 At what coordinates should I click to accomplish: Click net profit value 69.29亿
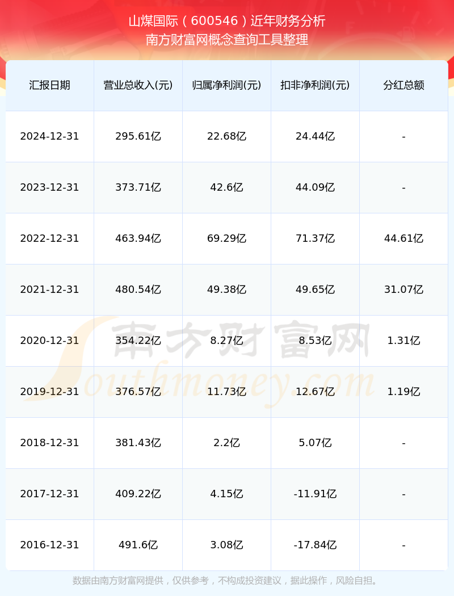pos(227,238)
